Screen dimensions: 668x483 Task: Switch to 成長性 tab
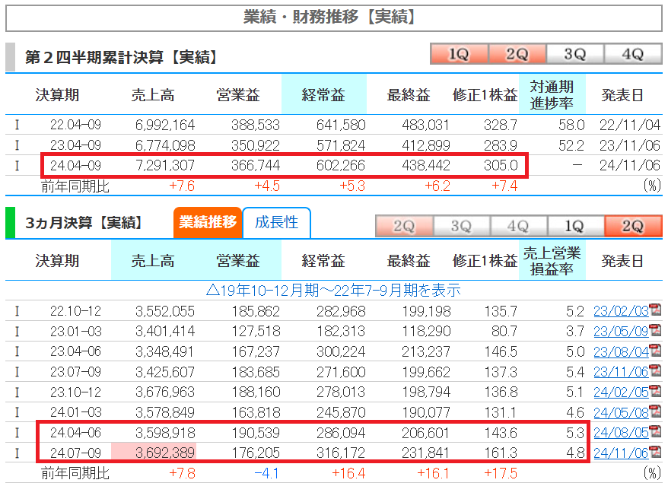pyautogui.click(x=276, y=222)
